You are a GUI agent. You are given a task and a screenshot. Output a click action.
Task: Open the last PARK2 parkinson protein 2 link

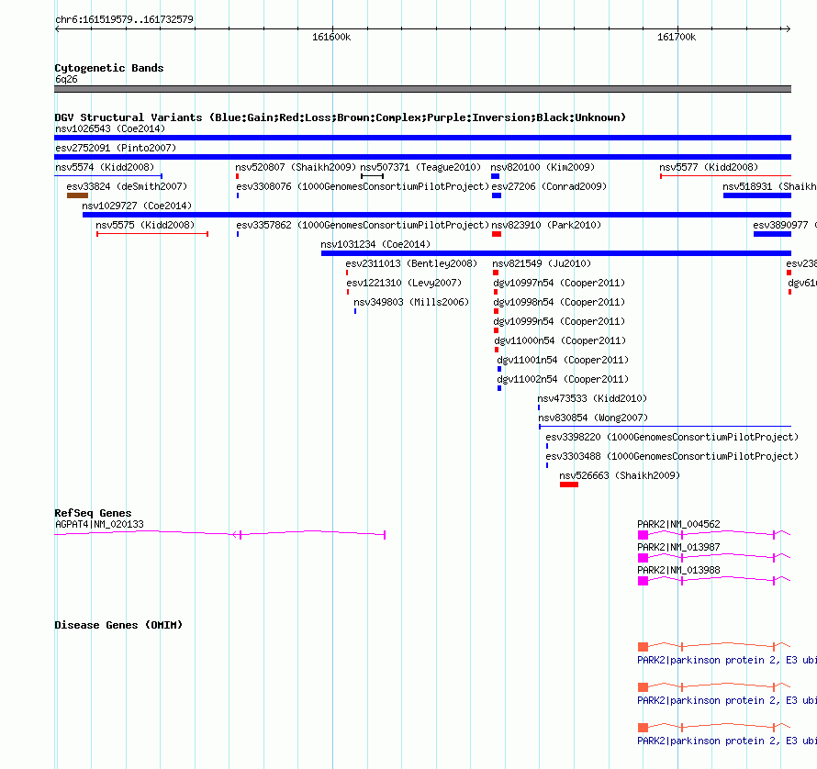click(727, 741)
